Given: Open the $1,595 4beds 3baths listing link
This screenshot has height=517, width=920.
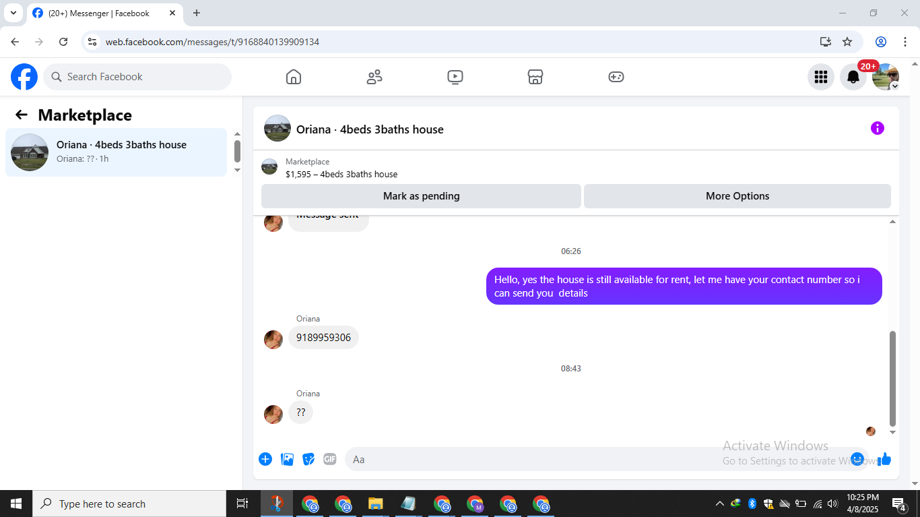Looking at the screenshot, I should (x=341, y=174).
